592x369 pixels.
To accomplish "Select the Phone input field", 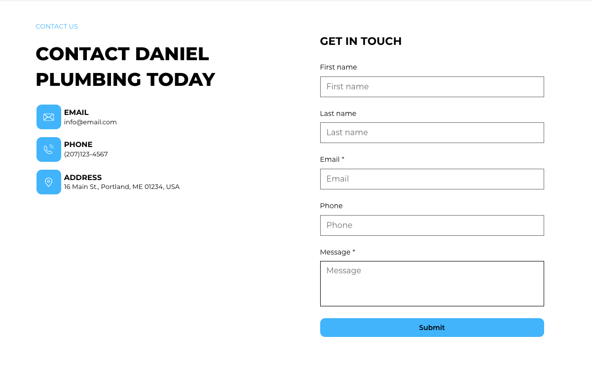I will click(432, 225).
